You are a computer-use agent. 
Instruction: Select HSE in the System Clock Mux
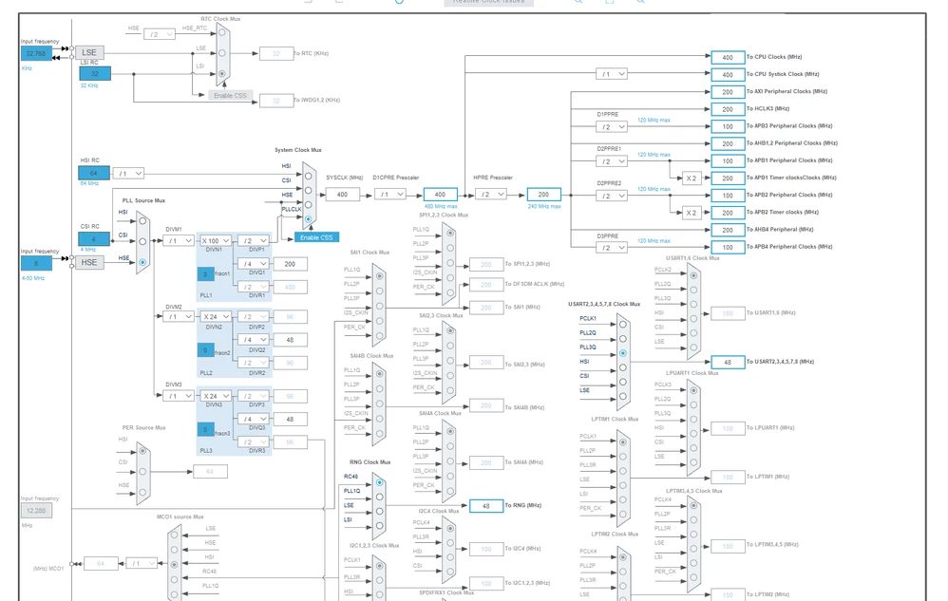pos(309,205)
